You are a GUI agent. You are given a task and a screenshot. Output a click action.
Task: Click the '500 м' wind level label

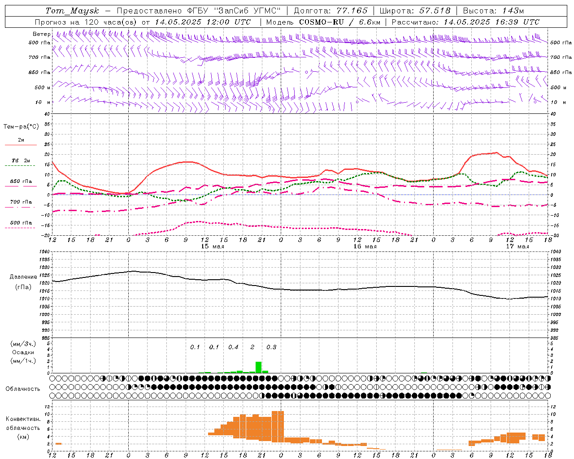click(x=43, y=87)
